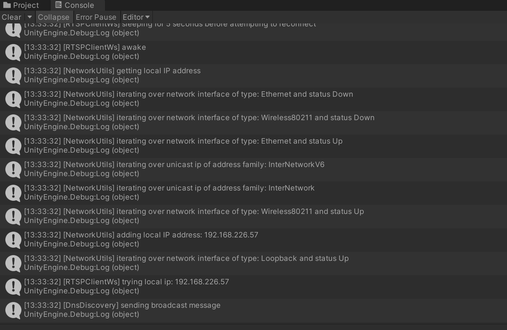
Task: Click the icon beside the Ethernet status Down entry
Action: [x=13, y=99]
